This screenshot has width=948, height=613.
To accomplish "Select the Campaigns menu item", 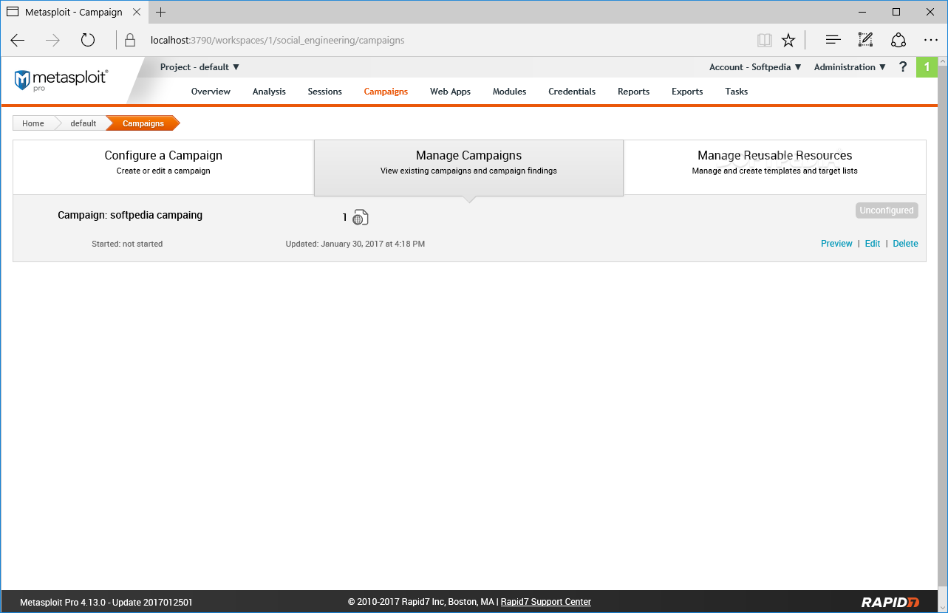I will [x=386, y=92].
